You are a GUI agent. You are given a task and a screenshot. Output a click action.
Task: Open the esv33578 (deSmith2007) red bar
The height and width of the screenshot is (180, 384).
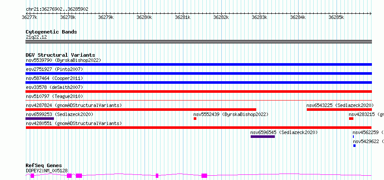pos(198,92)
